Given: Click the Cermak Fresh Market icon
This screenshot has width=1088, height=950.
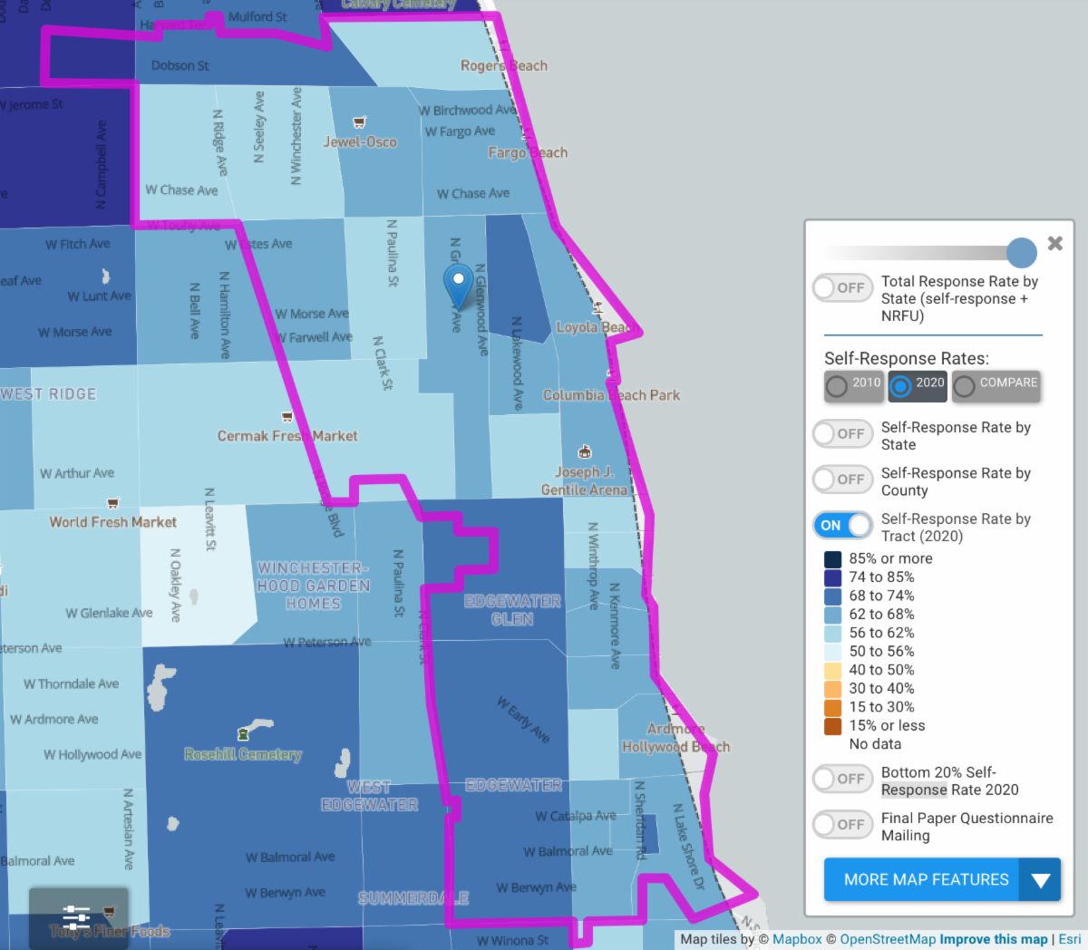Looking at the screenshot, I should point(287,418).
